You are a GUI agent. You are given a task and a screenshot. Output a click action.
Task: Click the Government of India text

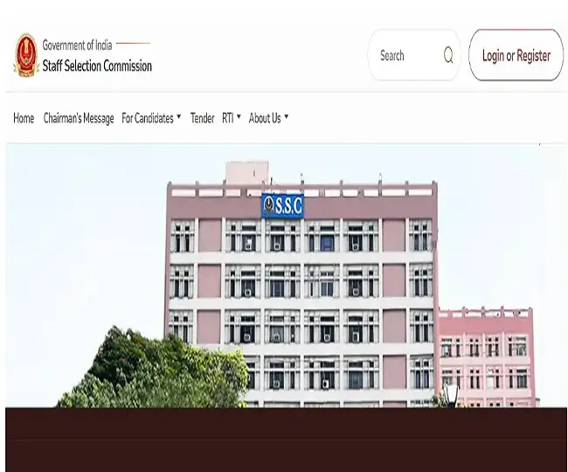(77, 45)
